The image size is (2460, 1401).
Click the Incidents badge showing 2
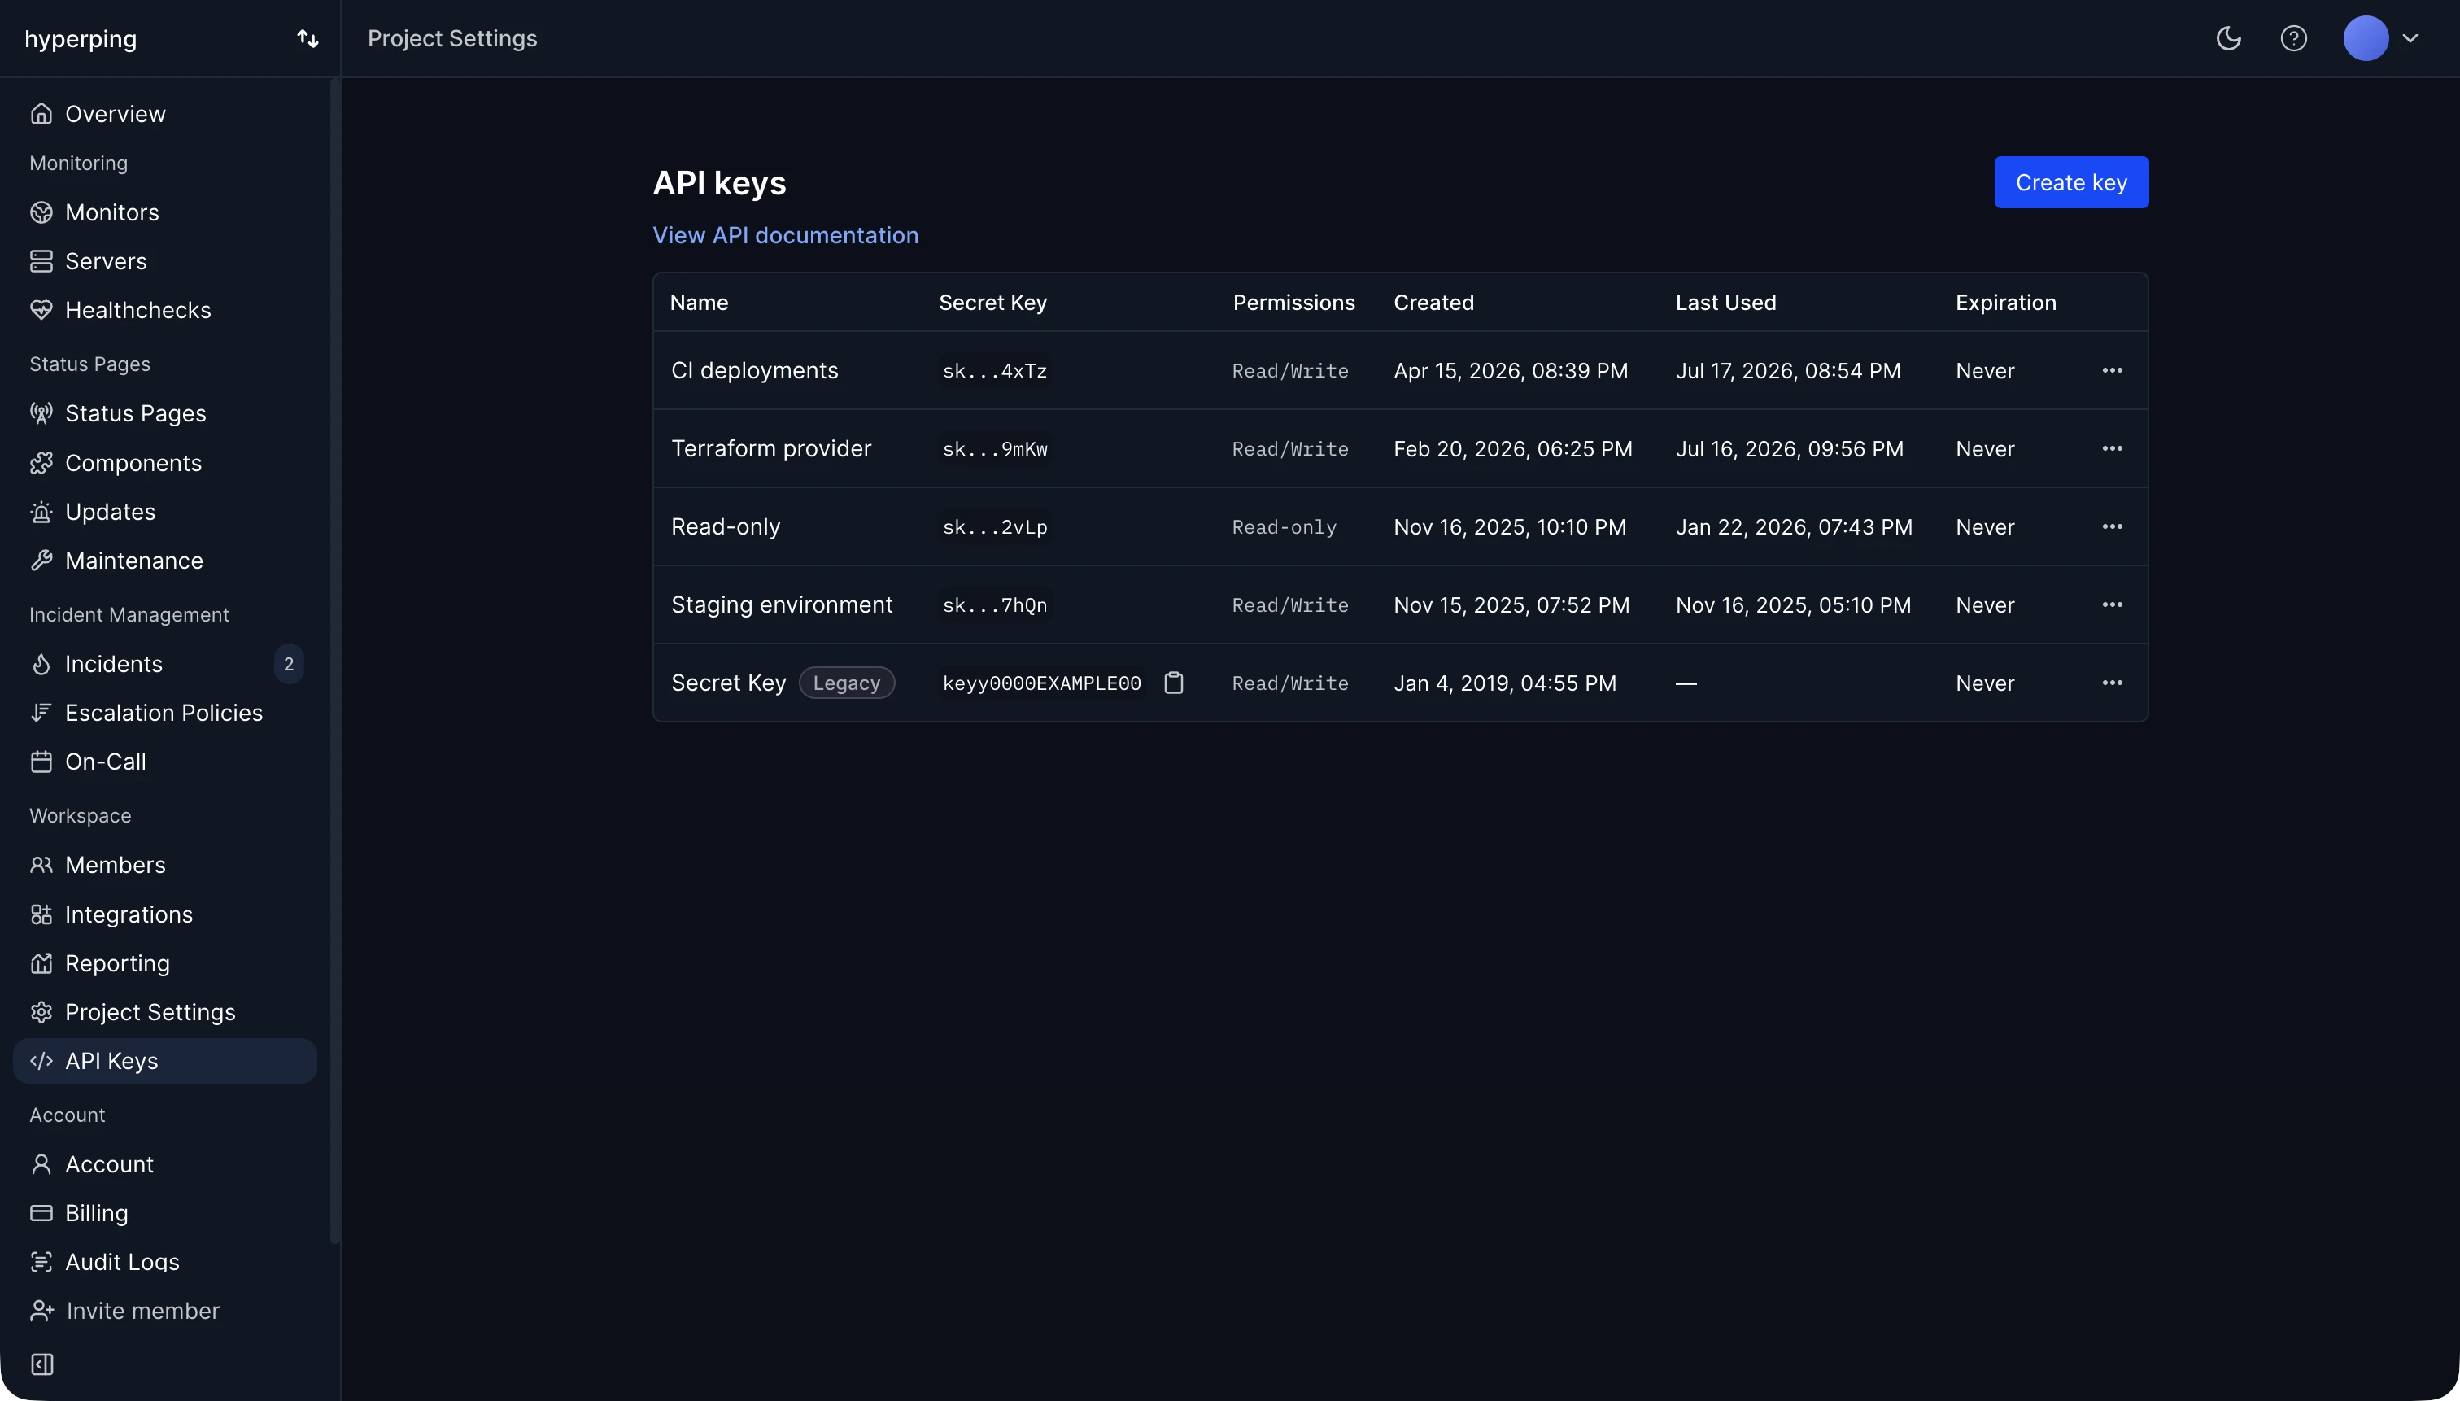click(289, 664)
